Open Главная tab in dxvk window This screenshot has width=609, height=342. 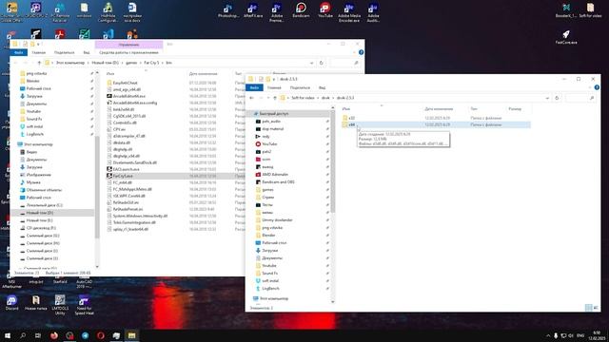(274, 87)
